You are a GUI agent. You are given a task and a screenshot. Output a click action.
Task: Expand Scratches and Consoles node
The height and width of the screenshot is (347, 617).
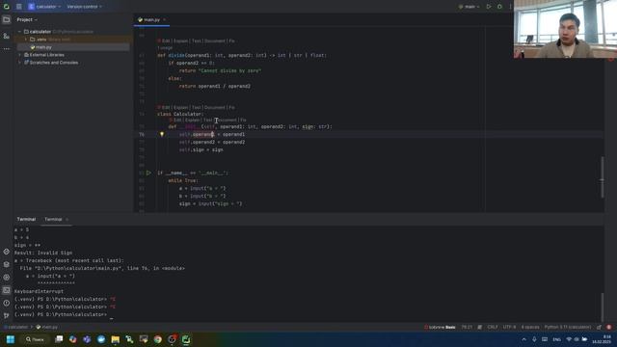coord(19,63)
